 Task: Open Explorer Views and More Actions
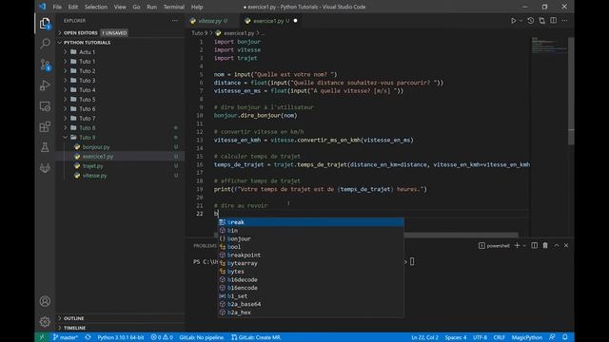pyautogui.click(x=175, y=21)
